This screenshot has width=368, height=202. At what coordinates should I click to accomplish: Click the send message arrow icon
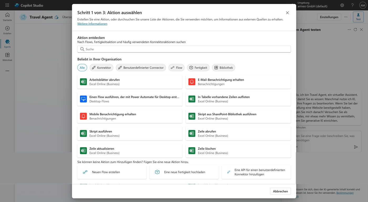pos(356,147)
